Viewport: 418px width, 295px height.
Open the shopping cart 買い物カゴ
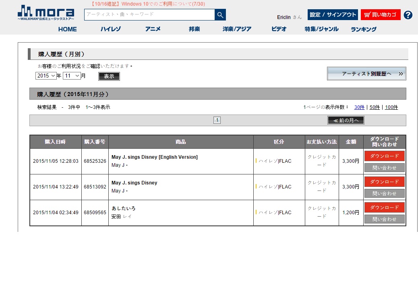point(381,14)
